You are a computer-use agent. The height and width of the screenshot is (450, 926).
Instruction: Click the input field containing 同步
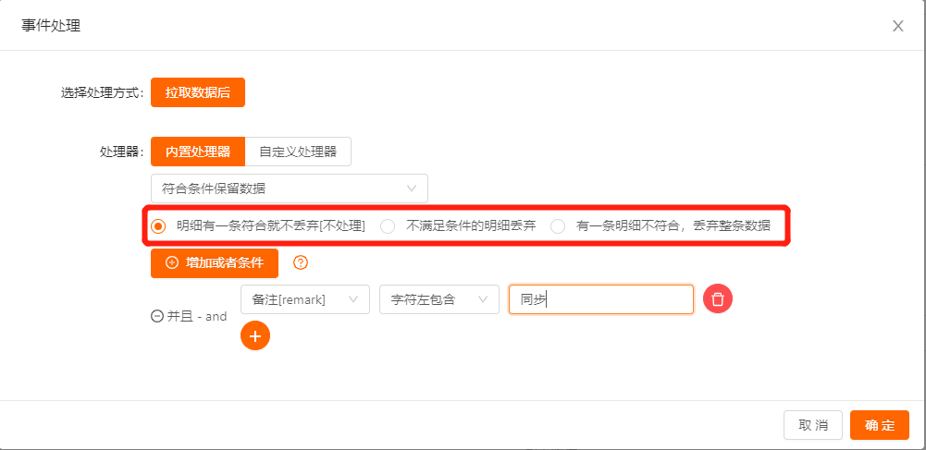click(x=600, y=299)
